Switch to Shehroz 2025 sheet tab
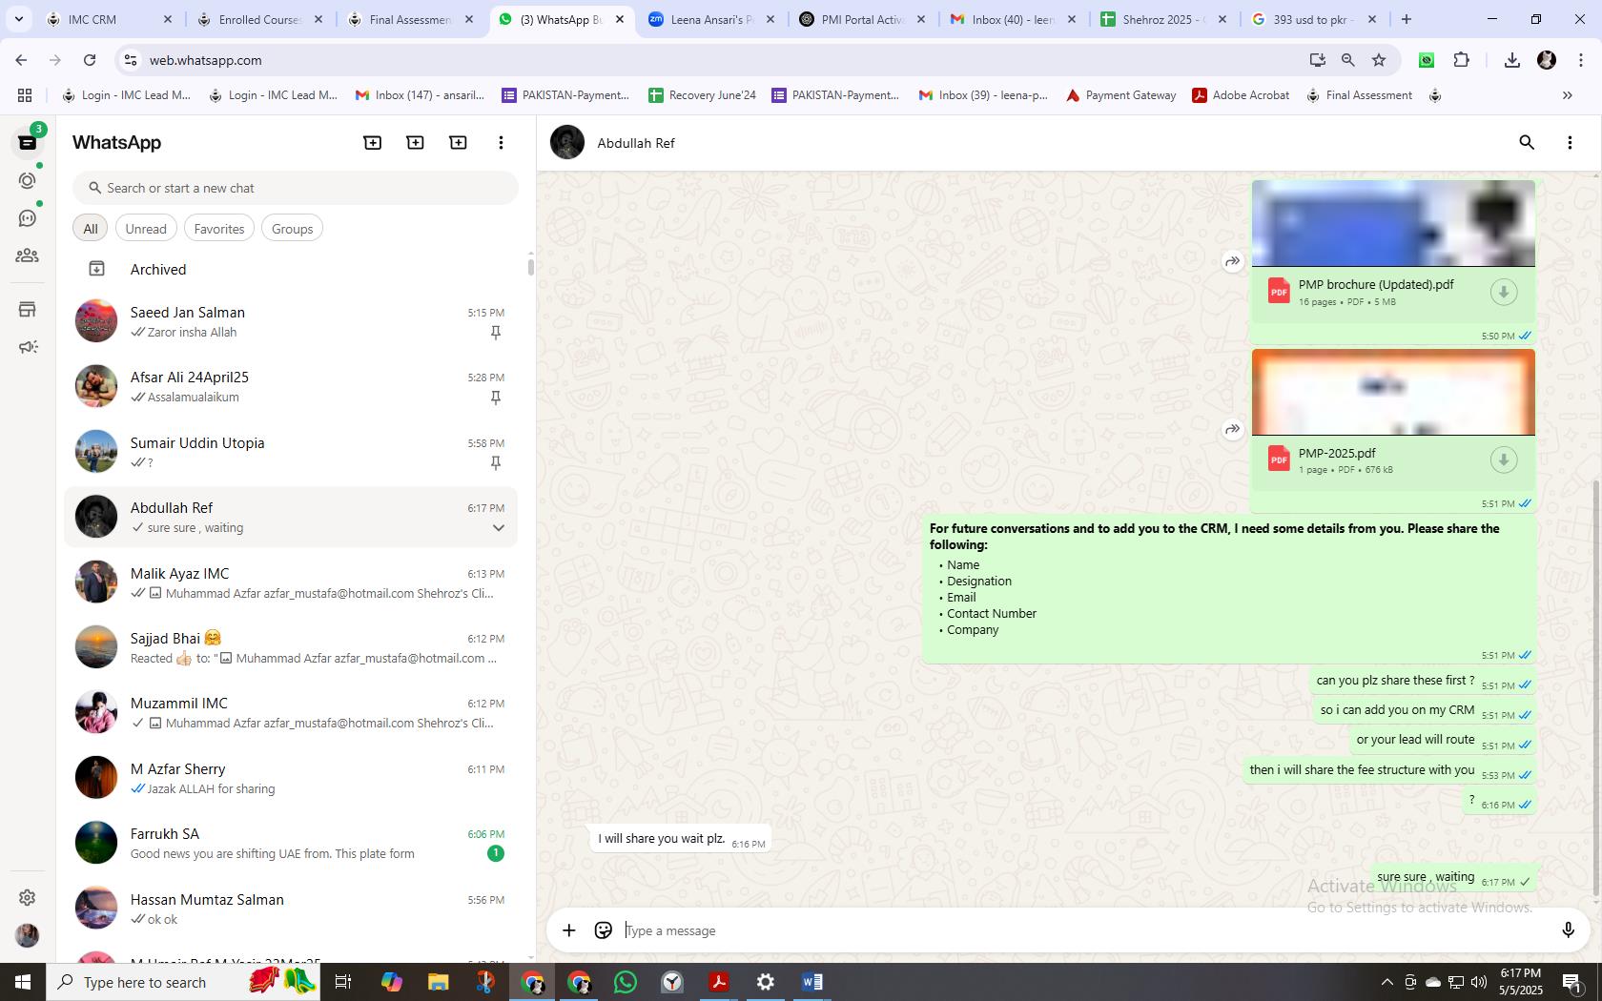The image size is (1602, 1001). (1164, 19)
